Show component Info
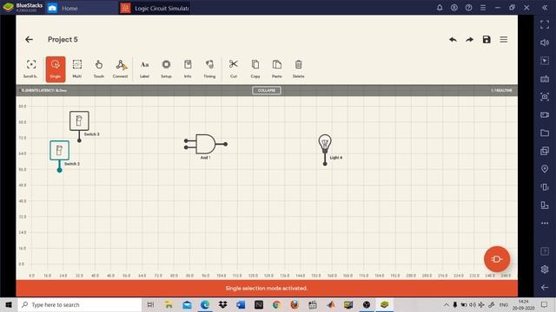556x312 pixels. coord(188,69)
